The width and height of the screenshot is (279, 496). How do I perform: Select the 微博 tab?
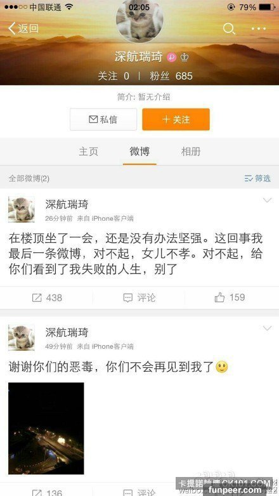[139, 152]
